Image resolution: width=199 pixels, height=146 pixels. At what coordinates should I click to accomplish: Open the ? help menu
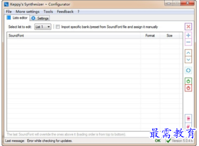pos(78,12)
